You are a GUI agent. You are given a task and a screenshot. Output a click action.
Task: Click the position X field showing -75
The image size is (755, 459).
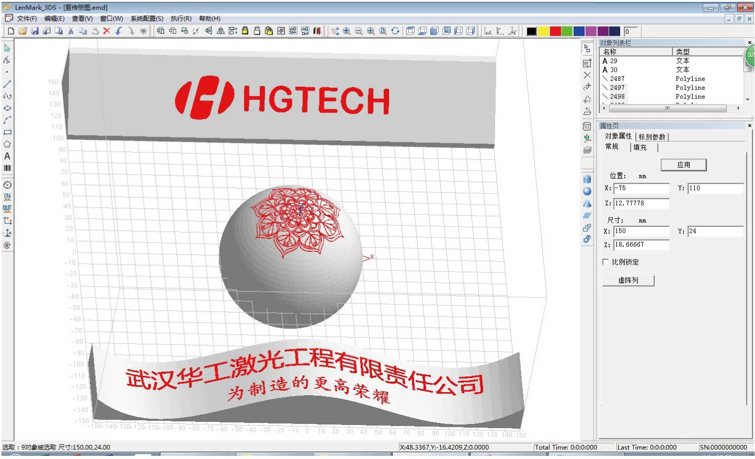(641, 188)
